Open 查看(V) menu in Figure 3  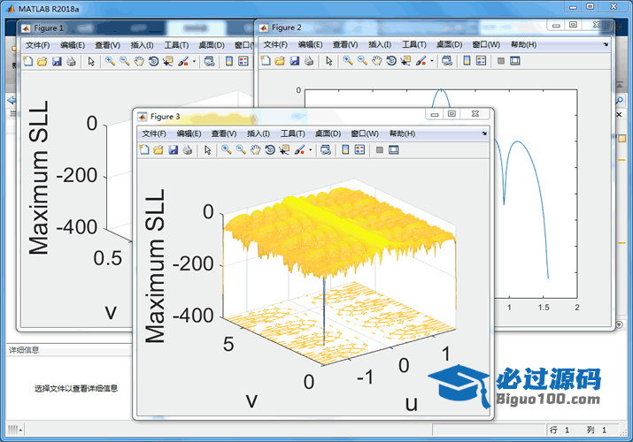point(224,133)
